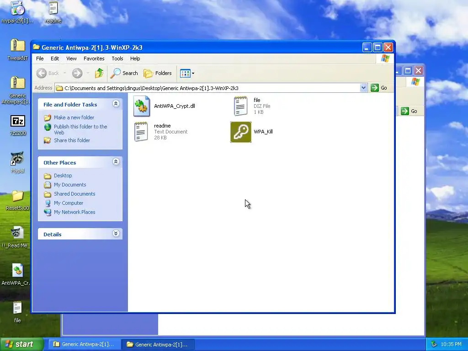Viewport: 468px width, 351px height.
Task: Minimize the front Generic Antiwpa window
Action: click(367, 47)
